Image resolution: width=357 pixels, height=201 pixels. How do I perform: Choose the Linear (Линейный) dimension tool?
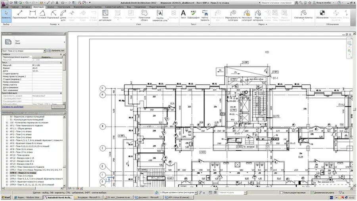(x=33, y=15)
